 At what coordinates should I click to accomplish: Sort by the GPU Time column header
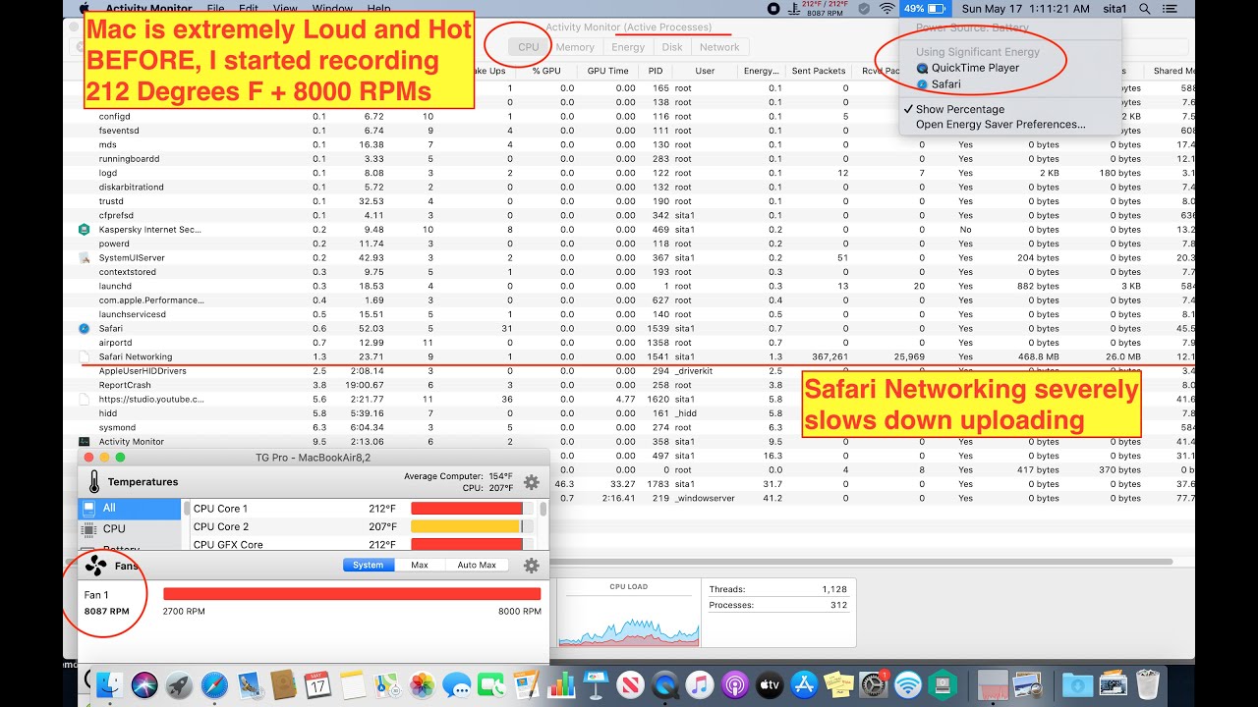point(607,71)
